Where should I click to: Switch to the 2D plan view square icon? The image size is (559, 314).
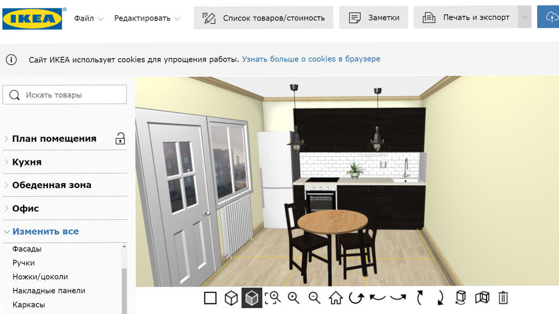[x=210, y=298]
